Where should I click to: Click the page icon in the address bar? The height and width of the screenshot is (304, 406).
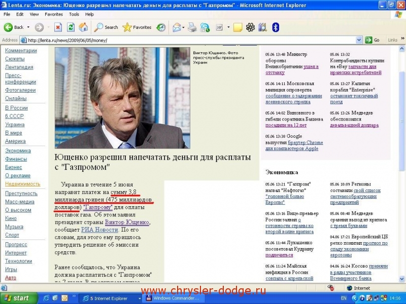coord(23,40)
